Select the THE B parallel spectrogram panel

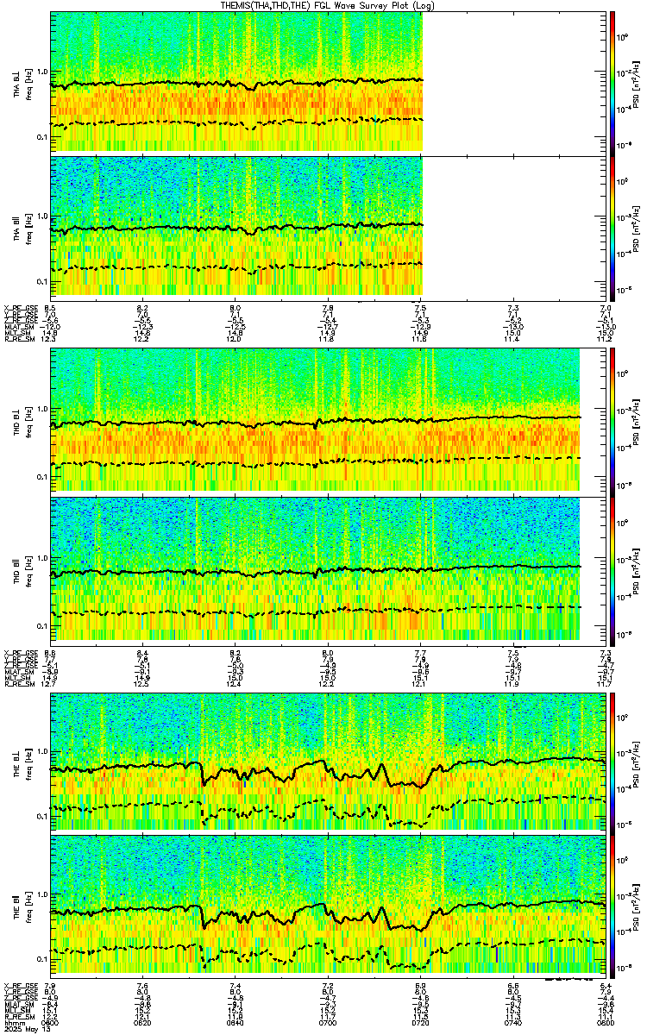(x=329, y=906)
